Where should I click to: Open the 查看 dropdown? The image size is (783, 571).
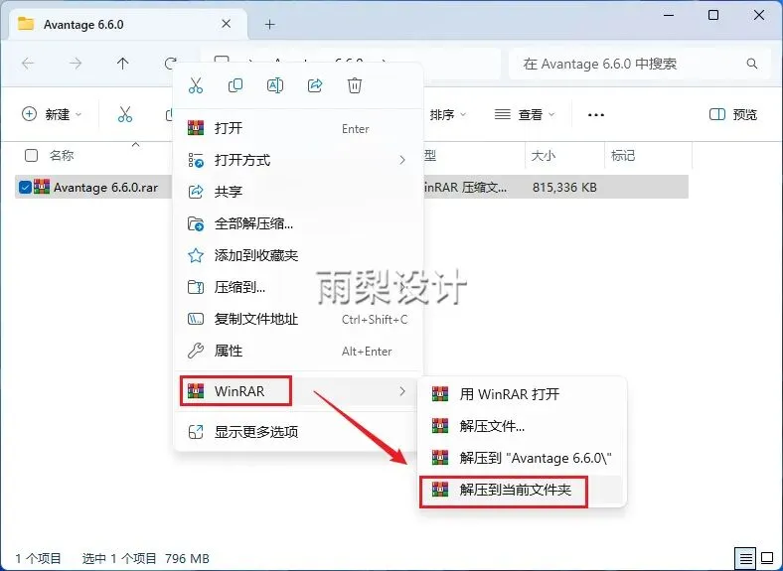[525, 115]
